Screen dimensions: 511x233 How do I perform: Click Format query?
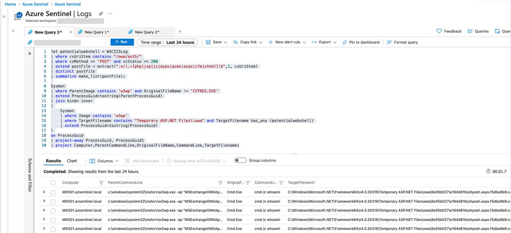point(402,42)
